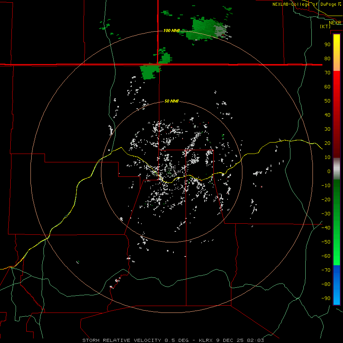Click the 90 value on the velocity scale

[327, 45]
